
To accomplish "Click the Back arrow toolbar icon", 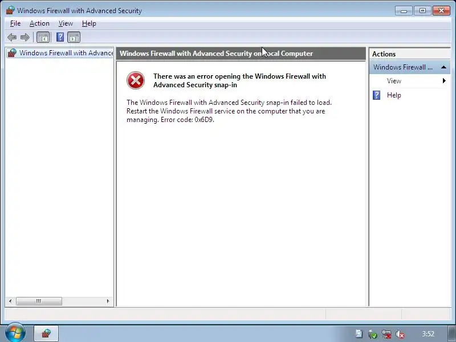I will 12,37.
